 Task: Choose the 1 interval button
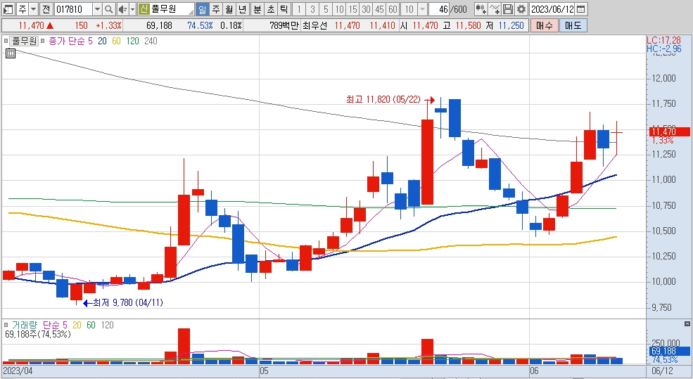click(299, 9)
